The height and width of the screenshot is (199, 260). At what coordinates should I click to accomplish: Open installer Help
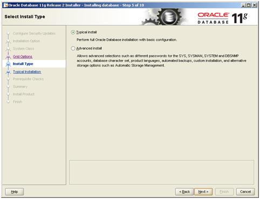point(15,192)
